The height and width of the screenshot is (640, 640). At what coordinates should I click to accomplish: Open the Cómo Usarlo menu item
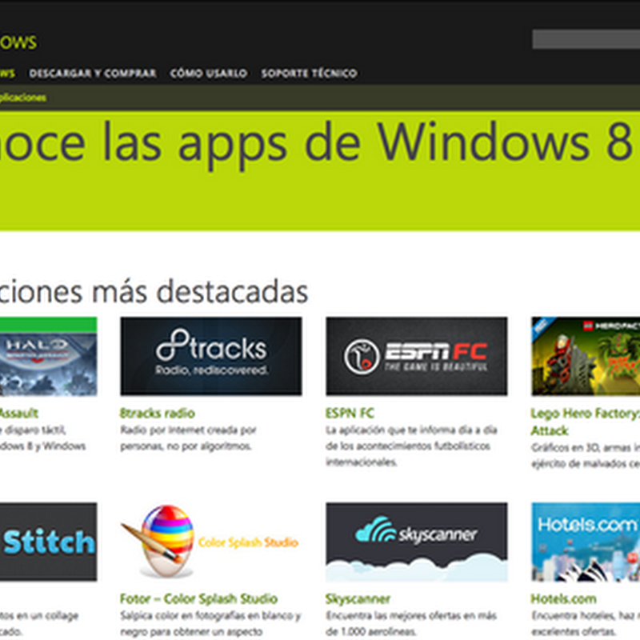point(209,73)
